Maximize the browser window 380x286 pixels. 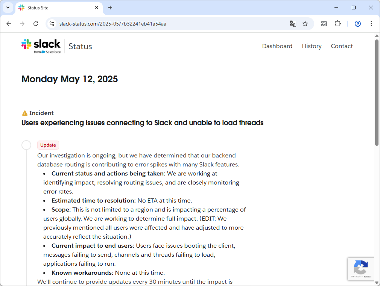click(354, 8)
